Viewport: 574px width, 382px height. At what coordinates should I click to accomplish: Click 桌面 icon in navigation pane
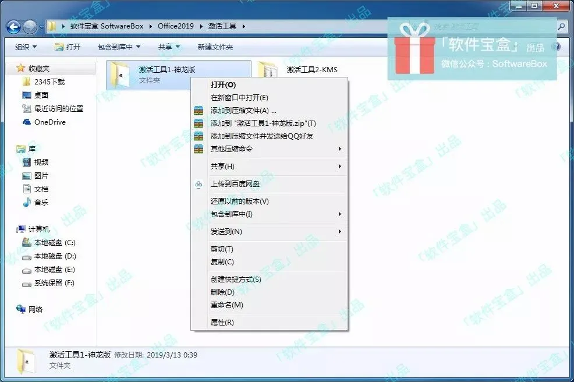pyautogui.click(x=27, y=95)
